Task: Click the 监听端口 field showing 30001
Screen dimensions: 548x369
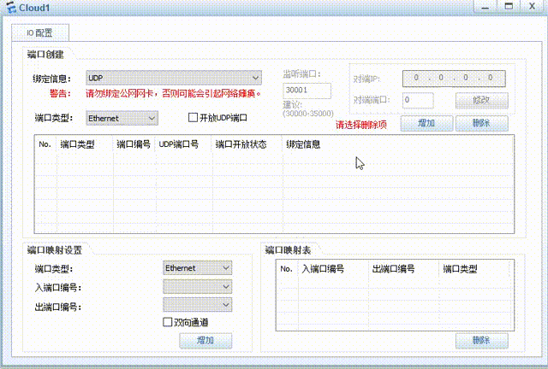Action: [307, 90]
